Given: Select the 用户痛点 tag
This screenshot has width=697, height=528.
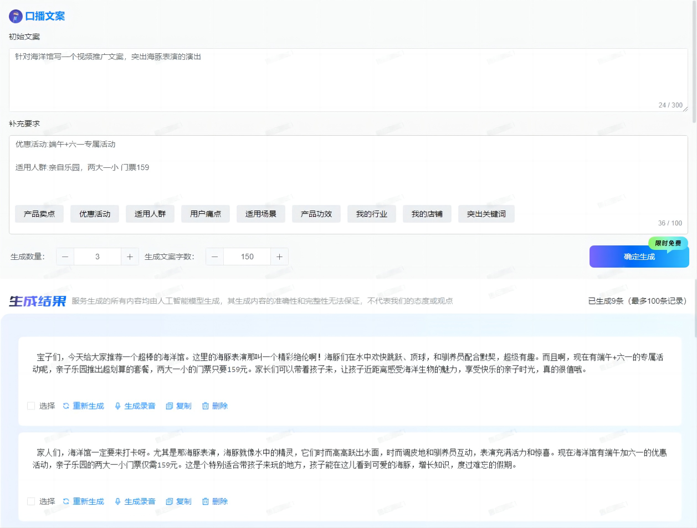Looking at the screenshot, I should [206, 214].
